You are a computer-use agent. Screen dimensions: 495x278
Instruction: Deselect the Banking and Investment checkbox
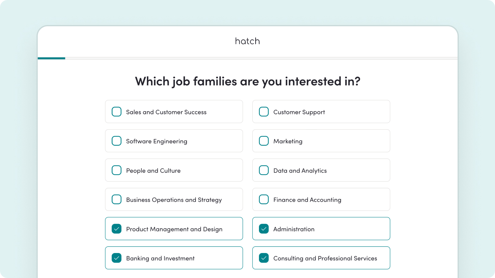coord(117,258)
